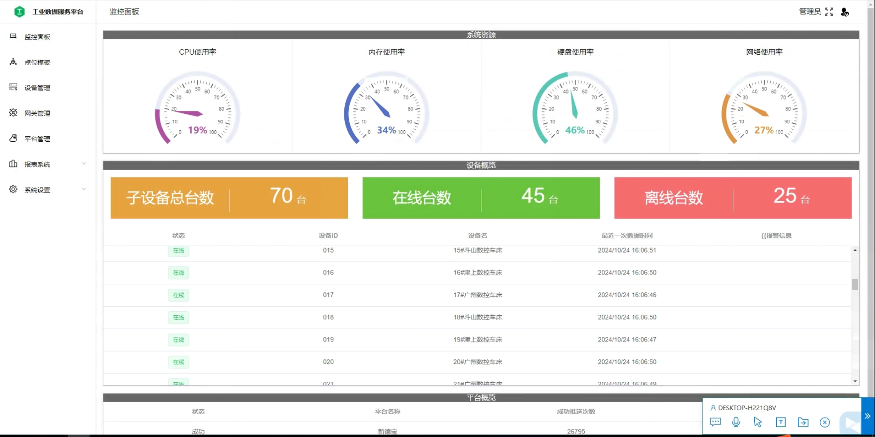The image size is (875, 437).
Task: Click the device table scrollbar up arrow
Action: (855, 250)
